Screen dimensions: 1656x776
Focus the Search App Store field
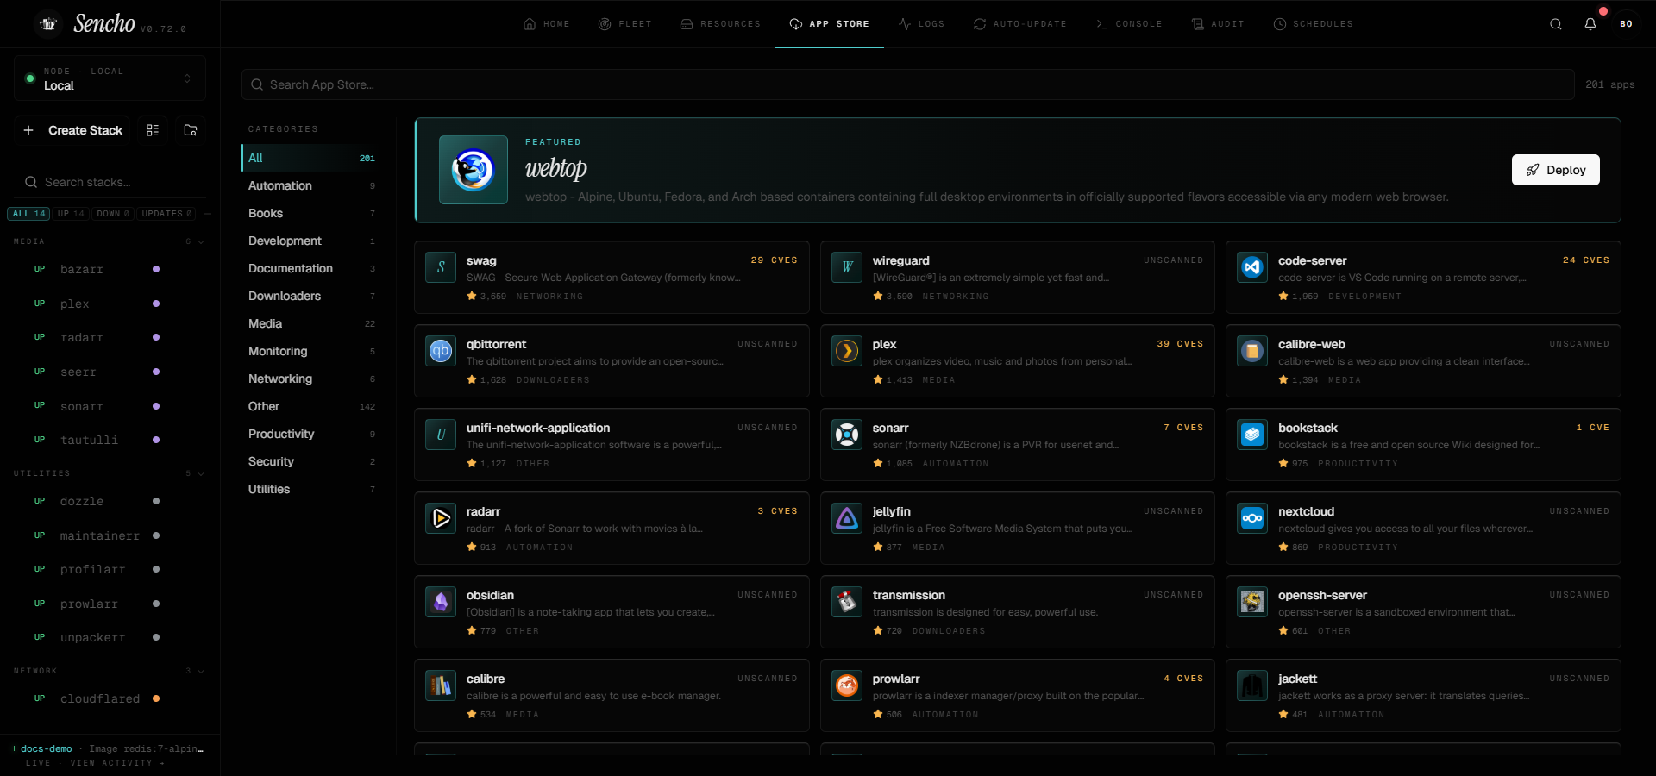tap(908, 84)
